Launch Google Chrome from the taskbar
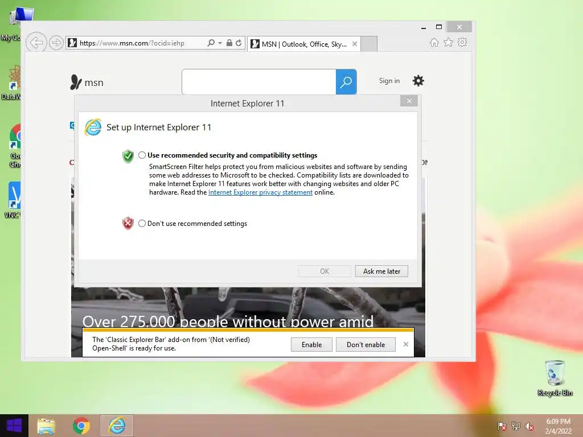Image resolution: width=583 pixels, height=437 pixels. point(81,426)
